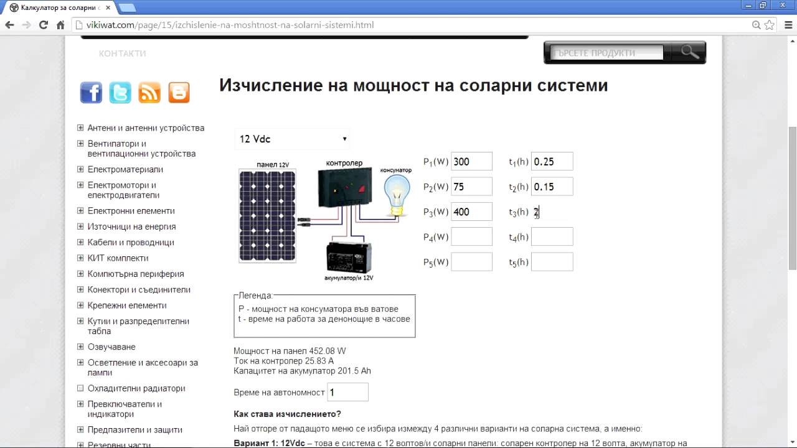797x448 pixels.
Task: Open the 12 Vdc system dropdown
Action: point(292,139)
